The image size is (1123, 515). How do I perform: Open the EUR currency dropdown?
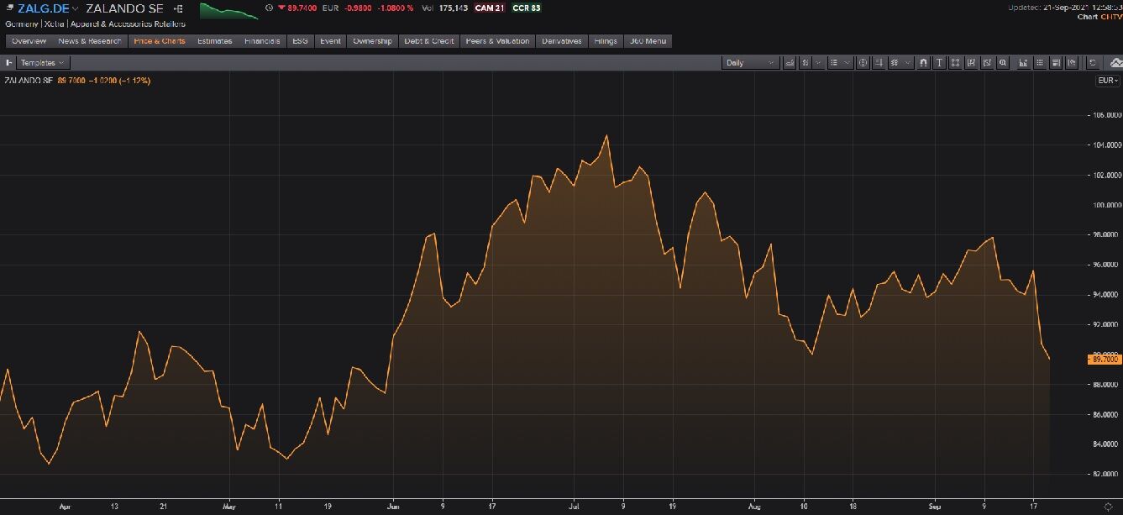click(x=1108, y=81)
